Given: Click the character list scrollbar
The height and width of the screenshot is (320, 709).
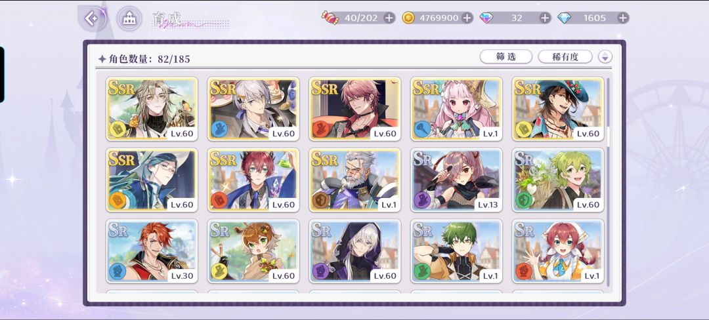Looking at the screenshot, I should [608, 182].
